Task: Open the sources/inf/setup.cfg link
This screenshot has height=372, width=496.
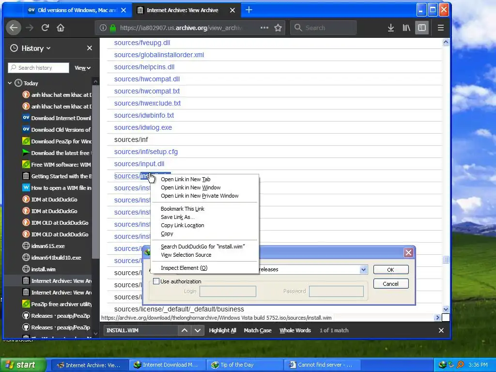Action: (x=146, y=152)
